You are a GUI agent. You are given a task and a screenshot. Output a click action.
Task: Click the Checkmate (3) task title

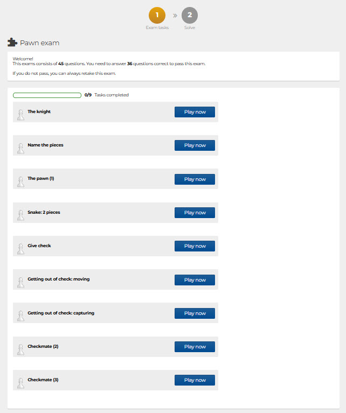pyautogui.click(x=43, y=380)
